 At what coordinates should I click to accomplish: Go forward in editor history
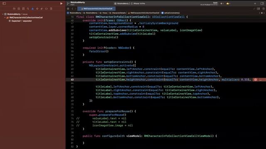coord(75,9)
